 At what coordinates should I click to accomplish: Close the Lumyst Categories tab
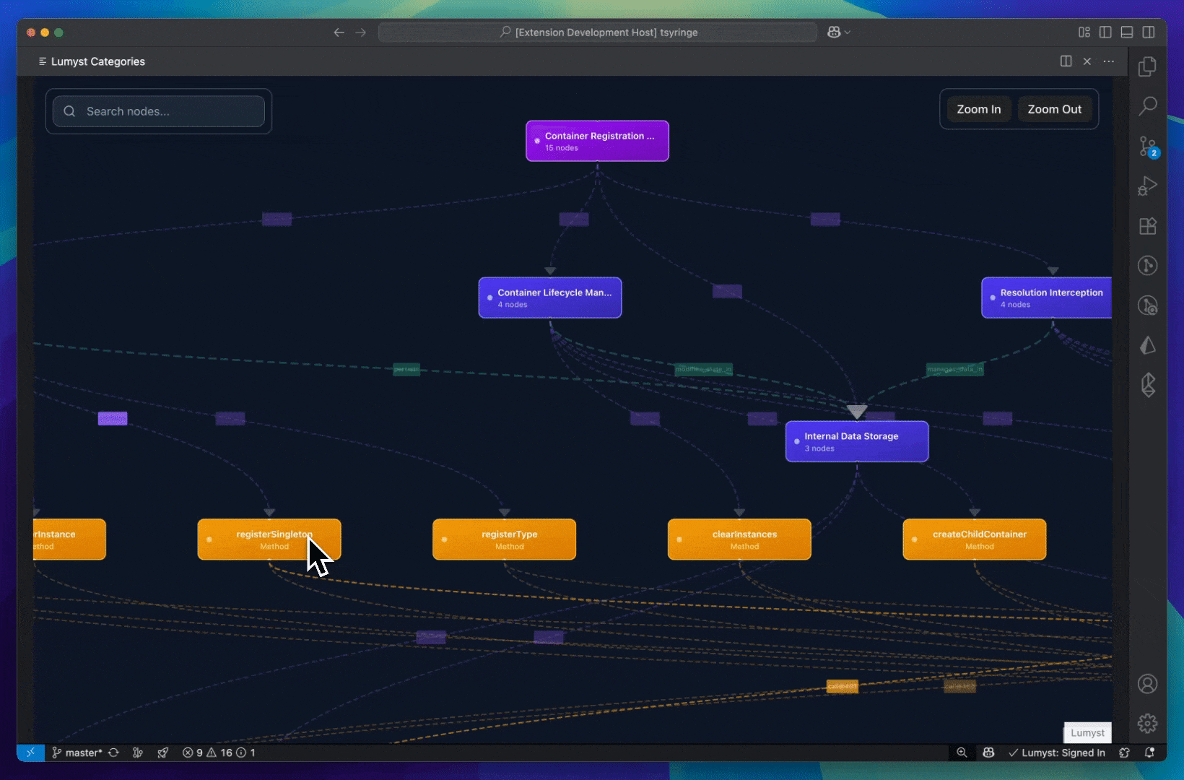(1087, 61)
